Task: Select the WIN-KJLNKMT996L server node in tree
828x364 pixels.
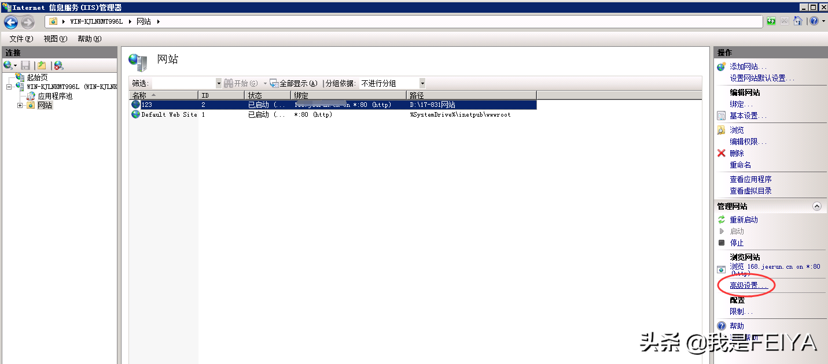Action: [72, 87]
